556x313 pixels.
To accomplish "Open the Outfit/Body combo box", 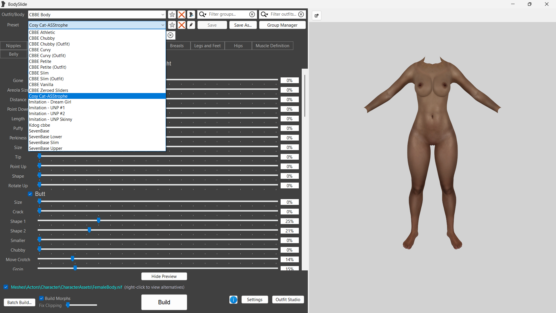I will [x=97, y=14].
